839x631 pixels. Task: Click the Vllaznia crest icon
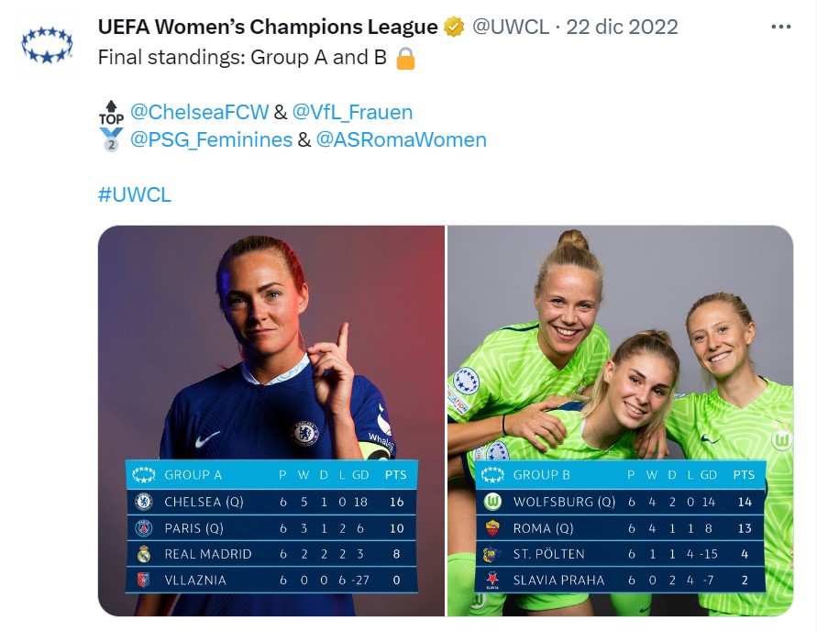(143, 580)
